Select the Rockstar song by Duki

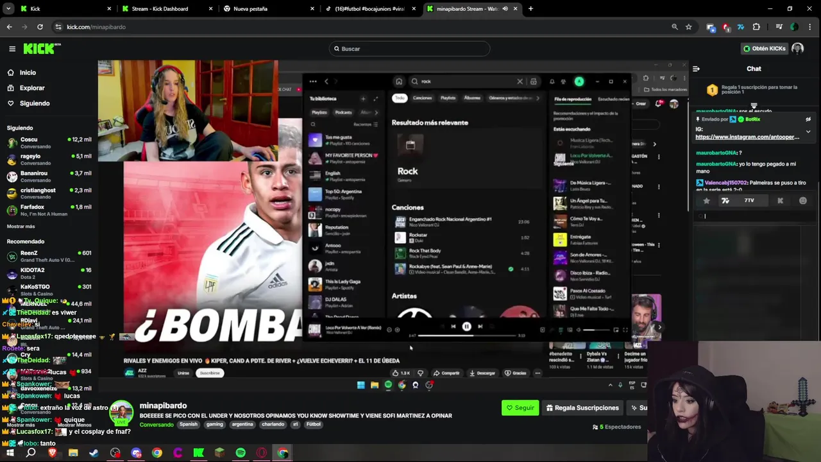tap(462, 237)
